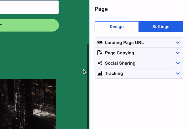
Task: Click the Page Copying label text
Action: [x=119, y=53]
